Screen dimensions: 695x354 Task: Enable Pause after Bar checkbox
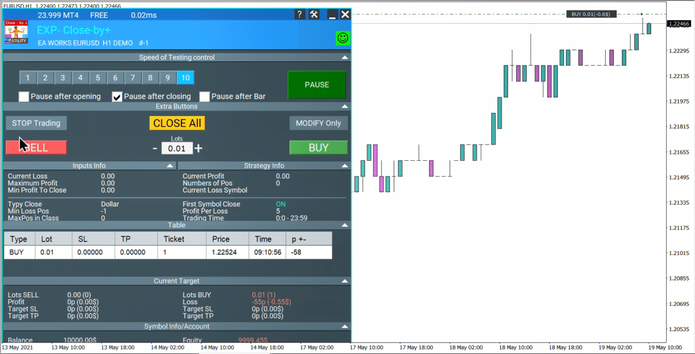(x=204, y=97)
